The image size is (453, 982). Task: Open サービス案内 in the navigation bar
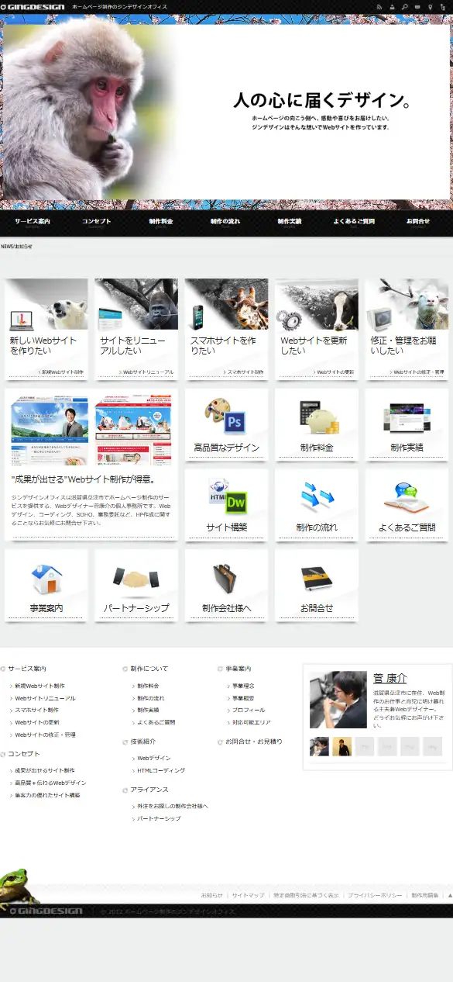click(x=33, y=222)
